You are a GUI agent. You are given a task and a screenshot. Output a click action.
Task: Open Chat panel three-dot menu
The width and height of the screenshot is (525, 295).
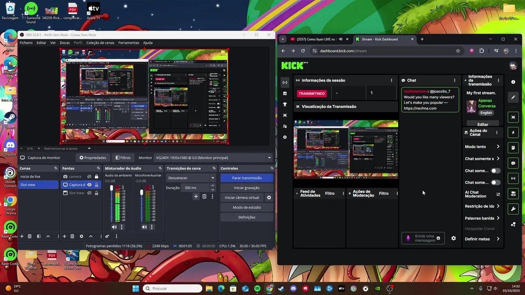454,80
